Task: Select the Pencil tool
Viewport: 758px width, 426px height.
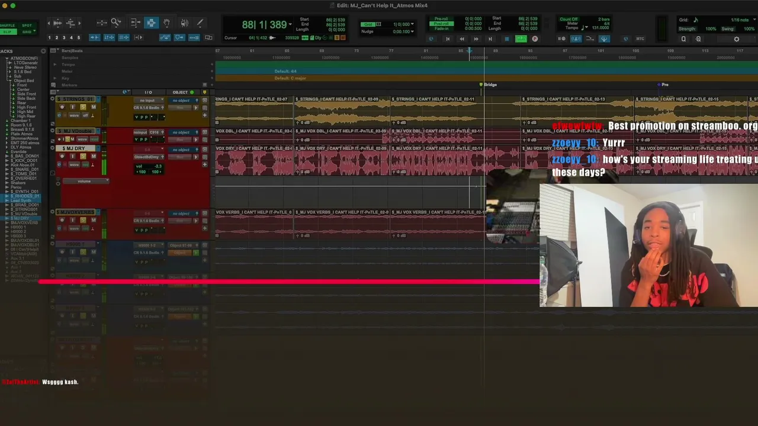Action: 200,23
